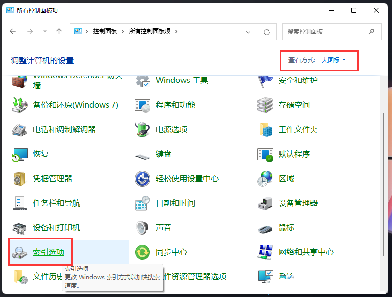Screen dimensions: 392x297
Task: Open the recent locations chevron dropdown
Action: 45,32
